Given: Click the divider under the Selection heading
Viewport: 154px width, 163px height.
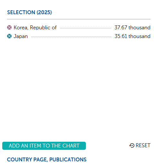Looking at the screenshot, I should 79,19.
